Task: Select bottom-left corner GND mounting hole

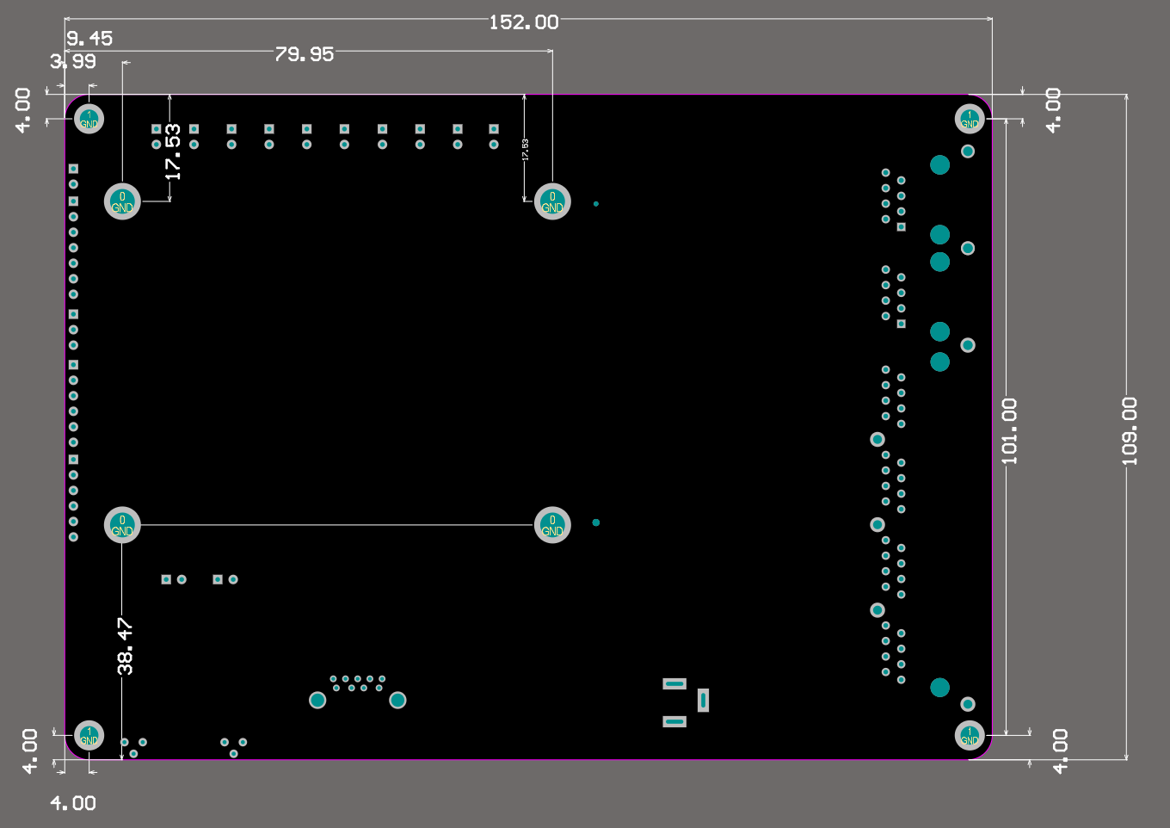Action: coord(89,735)
